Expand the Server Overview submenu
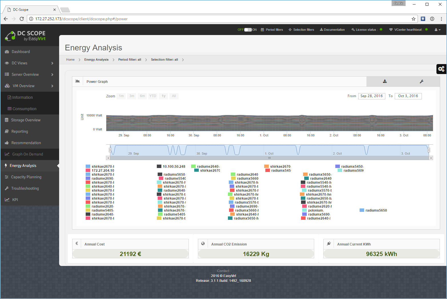Screen dimensions: 447x299 click(x=52, y=75)
